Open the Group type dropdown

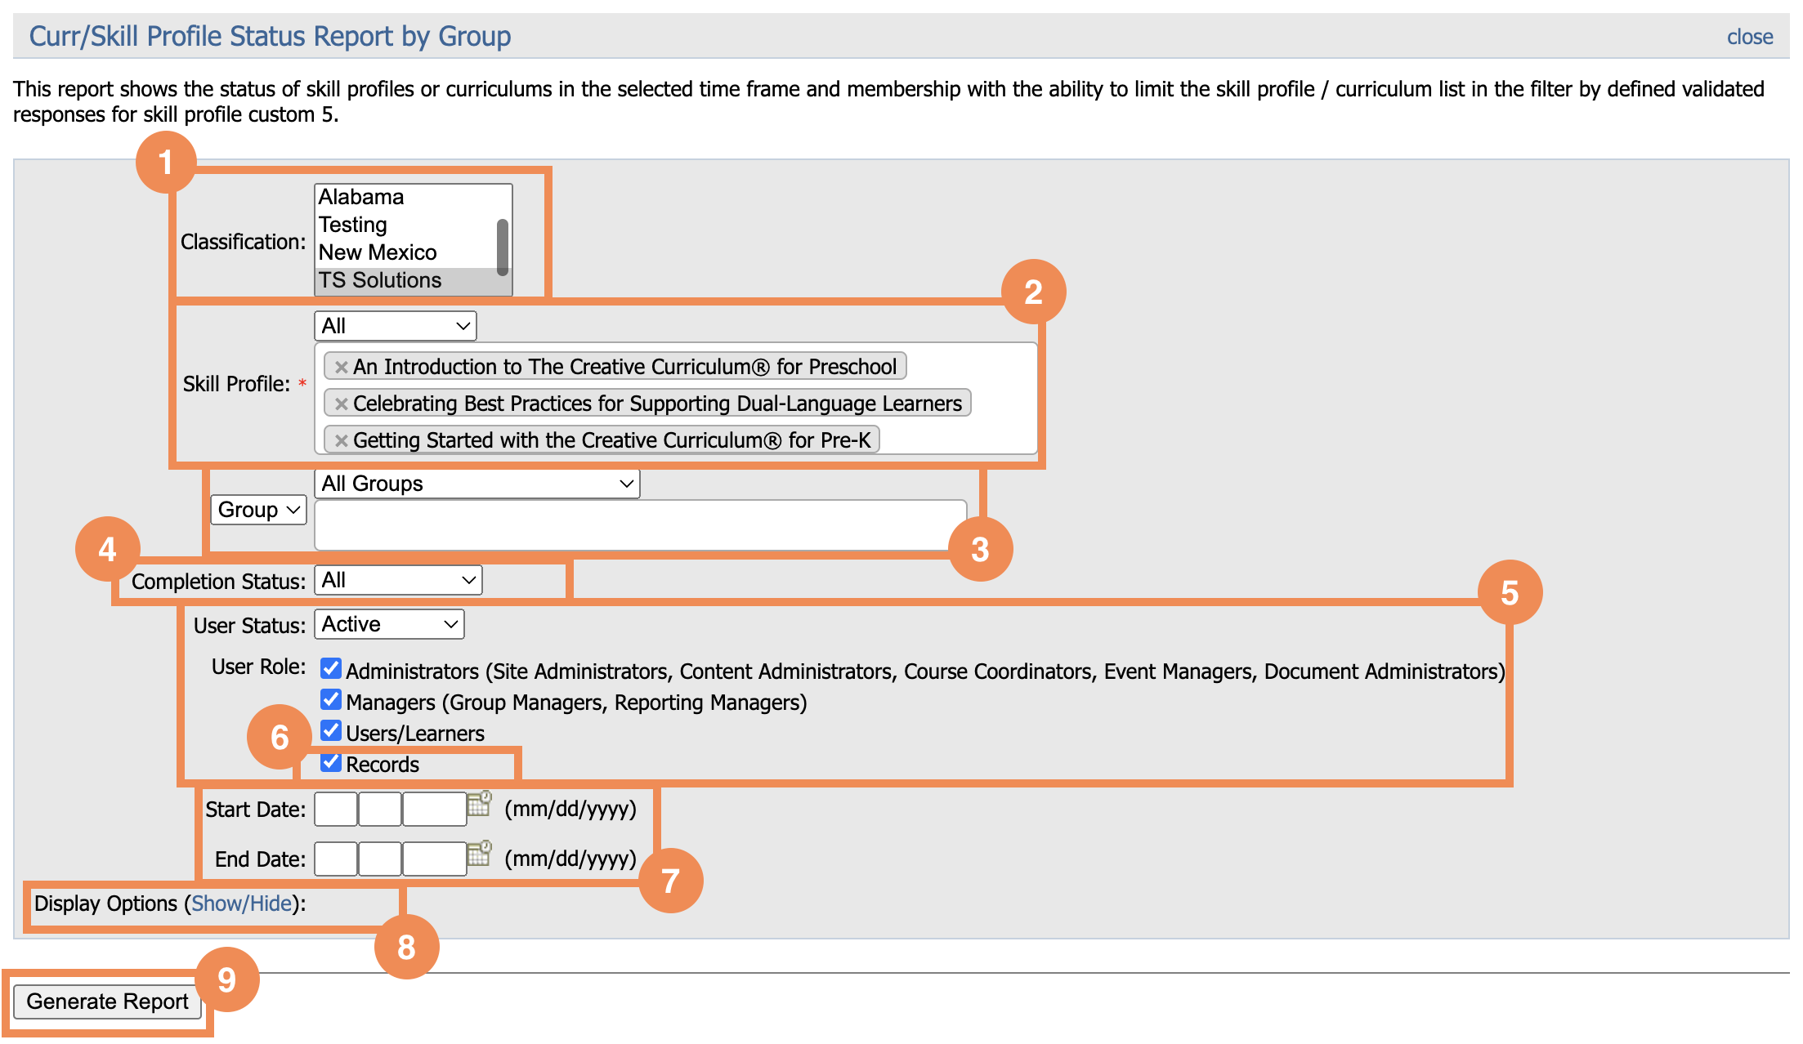[257, 510]
